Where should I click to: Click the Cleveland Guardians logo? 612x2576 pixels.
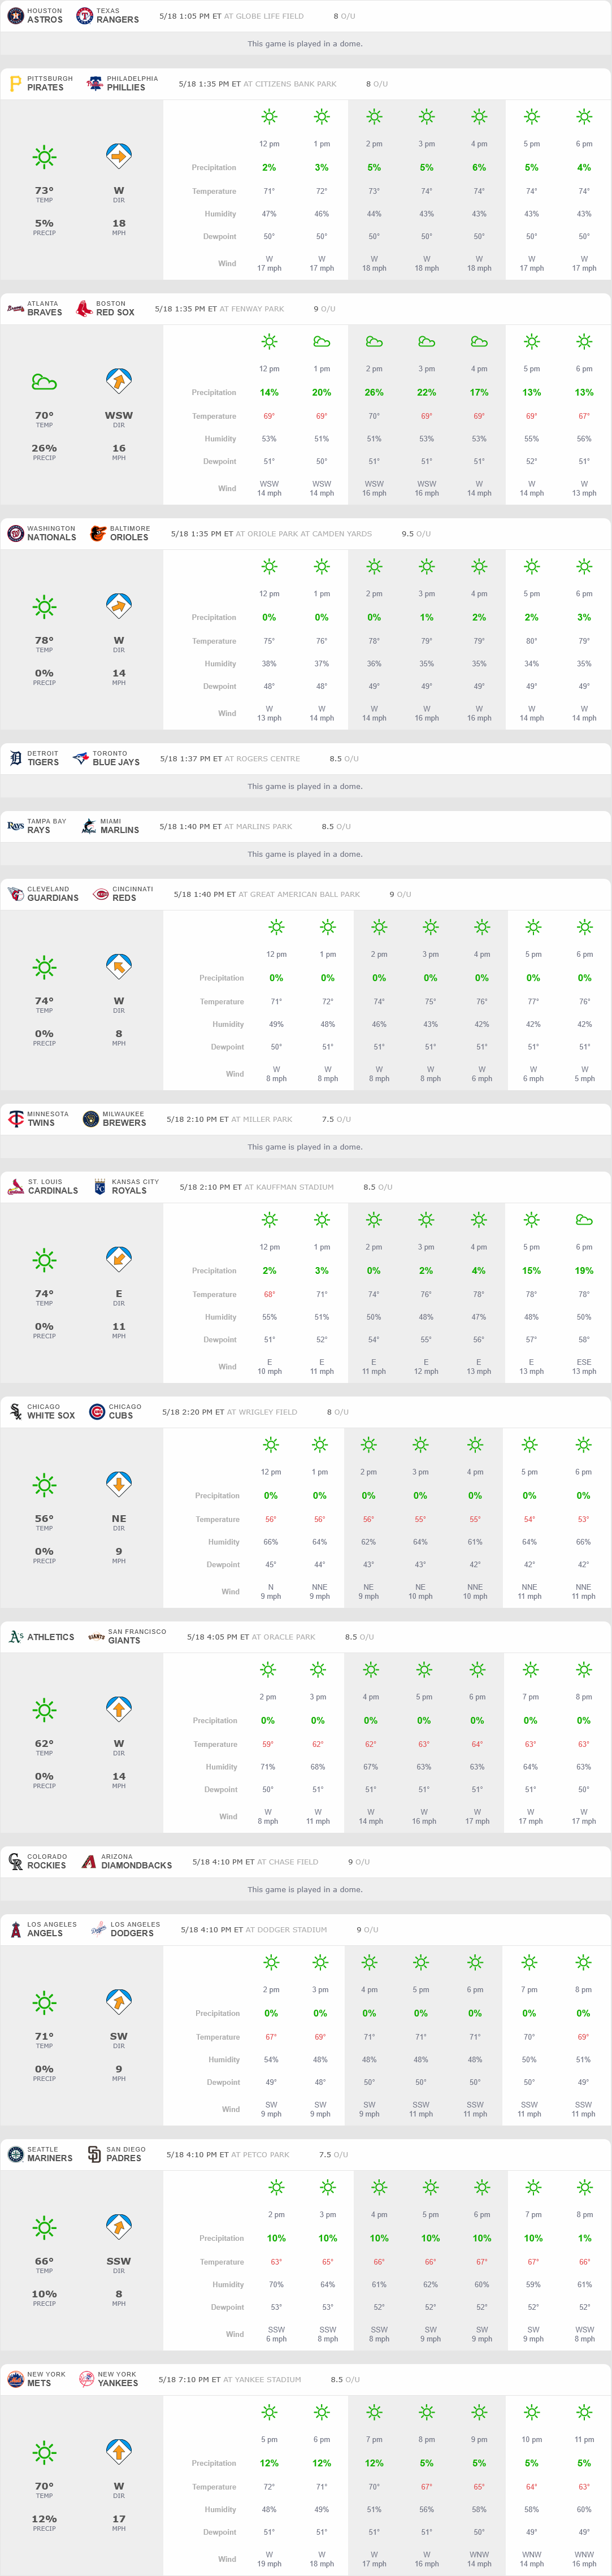coord(15,895)
